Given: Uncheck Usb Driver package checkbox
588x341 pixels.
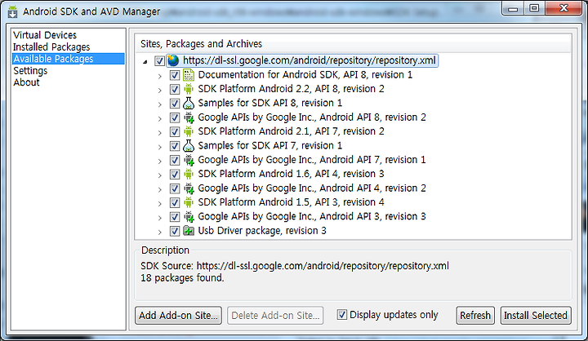Looking at the screenshot, I should pyautogui.click(x=175, y=231).
